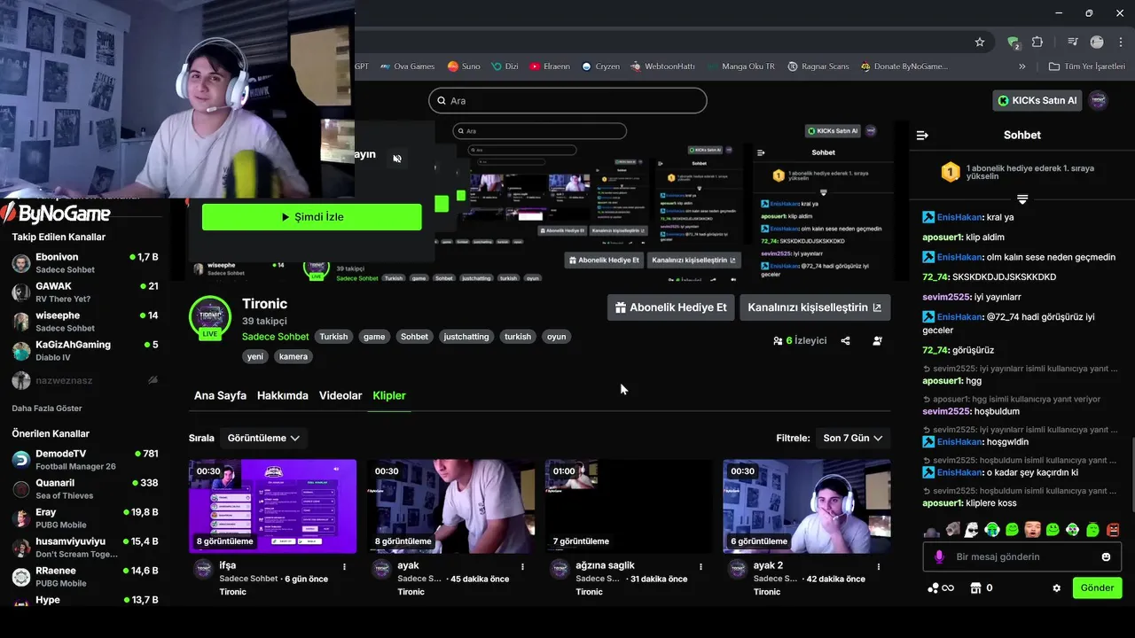Open the Kick user avatar menu

point(1098,100)
